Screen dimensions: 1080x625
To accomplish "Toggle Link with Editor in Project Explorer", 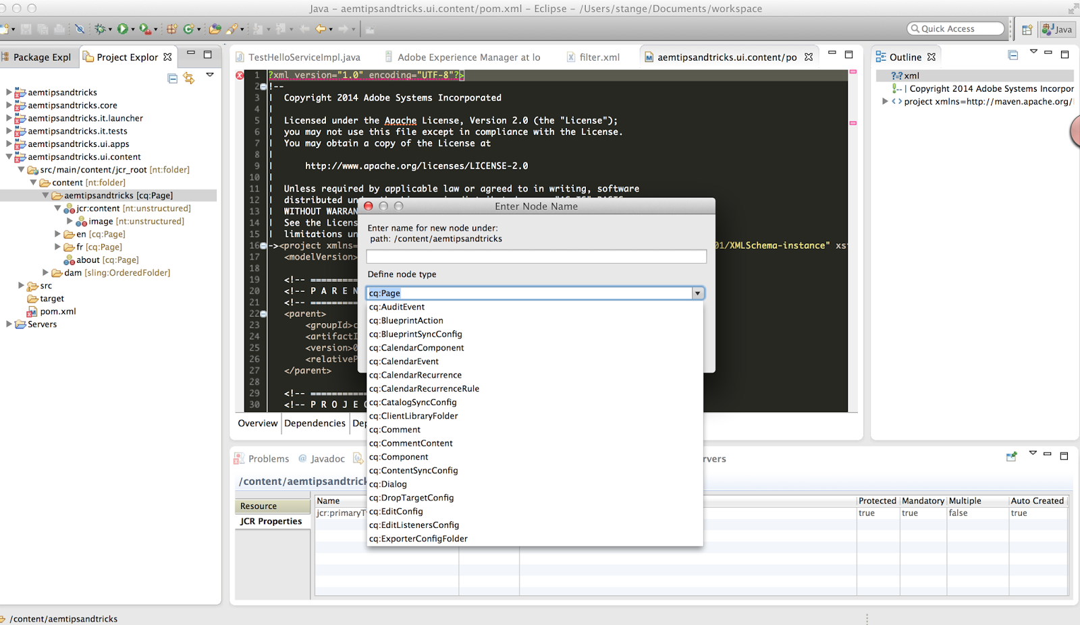I will pyautogui.click(x=189, y=78).
